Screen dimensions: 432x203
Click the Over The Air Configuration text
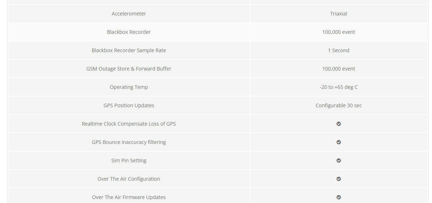tap(129, 179)
